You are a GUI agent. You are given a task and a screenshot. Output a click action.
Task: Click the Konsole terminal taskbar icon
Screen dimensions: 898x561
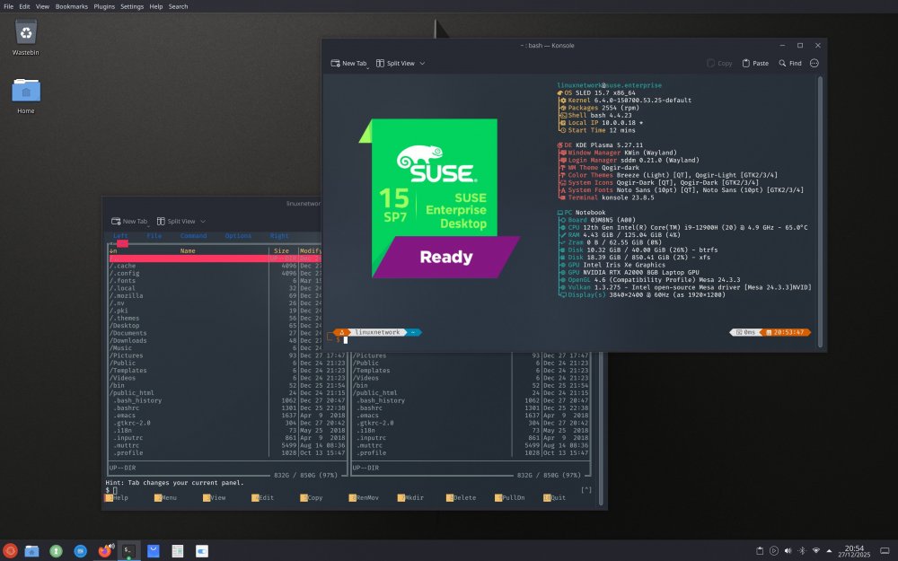pyautogui.click(x=129, y=550)
